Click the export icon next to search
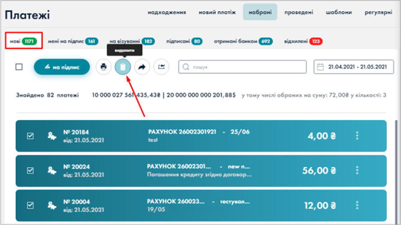This screenshot has height=225, width=401. pos(162,67)
